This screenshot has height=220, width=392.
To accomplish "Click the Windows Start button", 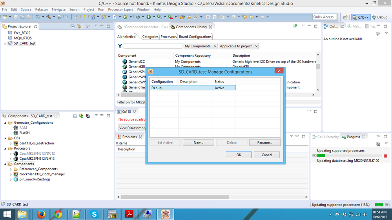I will pyautogui.click(x=7, y=214).
